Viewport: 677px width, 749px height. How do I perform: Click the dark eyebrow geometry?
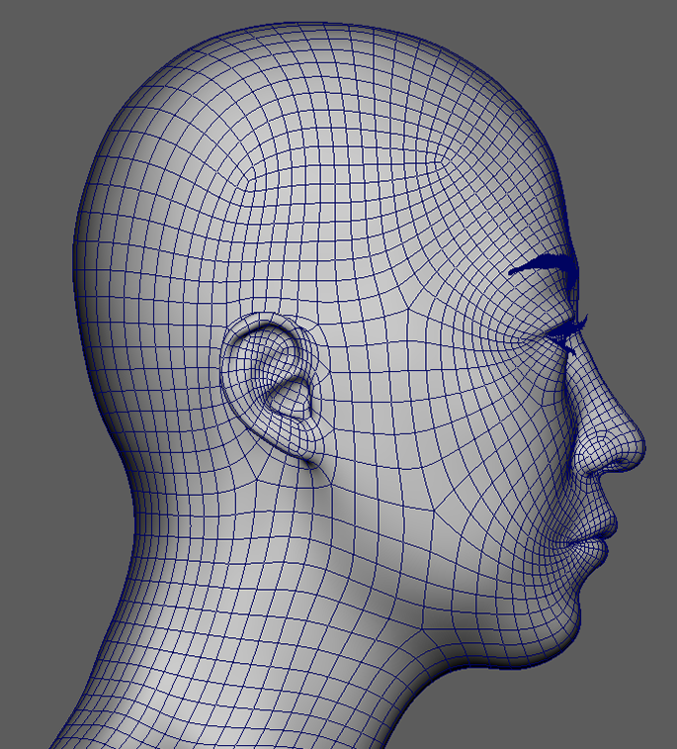(x=544, y=270)
